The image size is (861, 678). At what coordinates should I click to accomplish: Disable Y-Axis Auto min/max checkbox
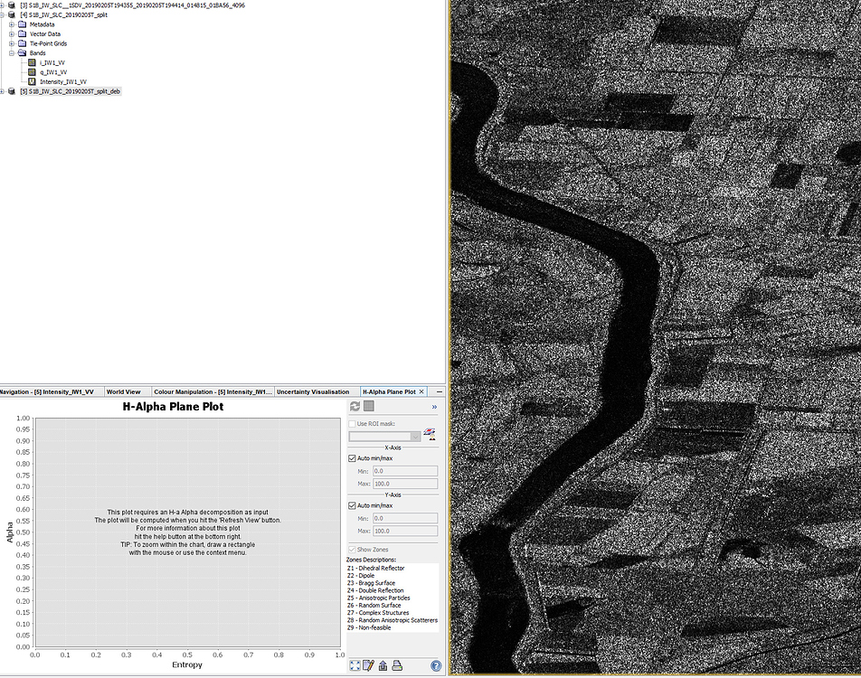(x=353, y=505)
